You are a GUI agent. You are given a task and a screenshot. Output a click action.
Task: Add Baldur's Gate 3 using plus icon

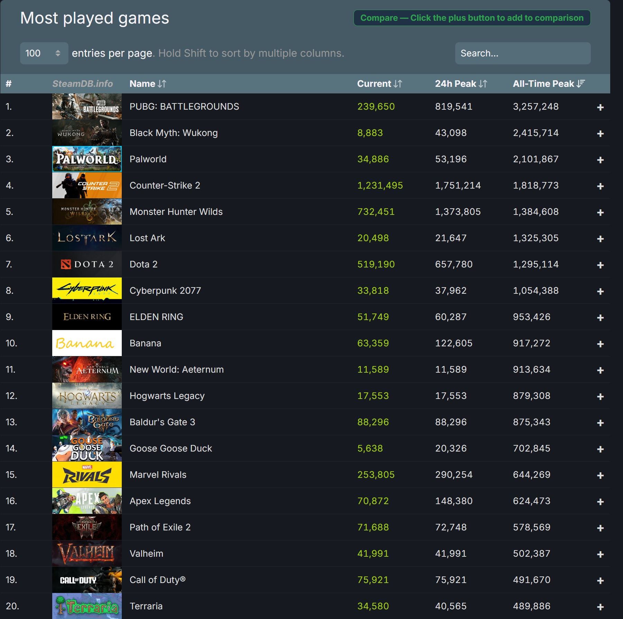pyautogui.click(x=600, y=423)
